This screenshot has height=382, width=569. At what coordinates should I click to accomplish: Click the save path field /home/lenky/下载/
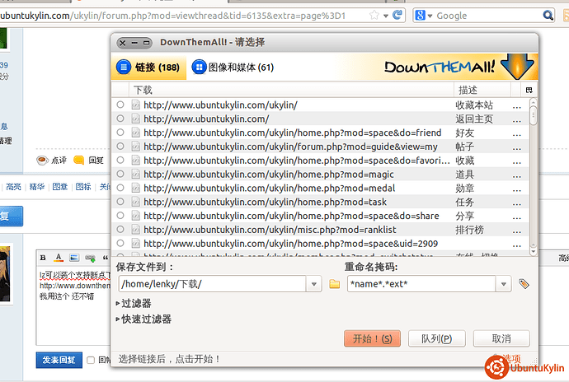coord(212,284)
